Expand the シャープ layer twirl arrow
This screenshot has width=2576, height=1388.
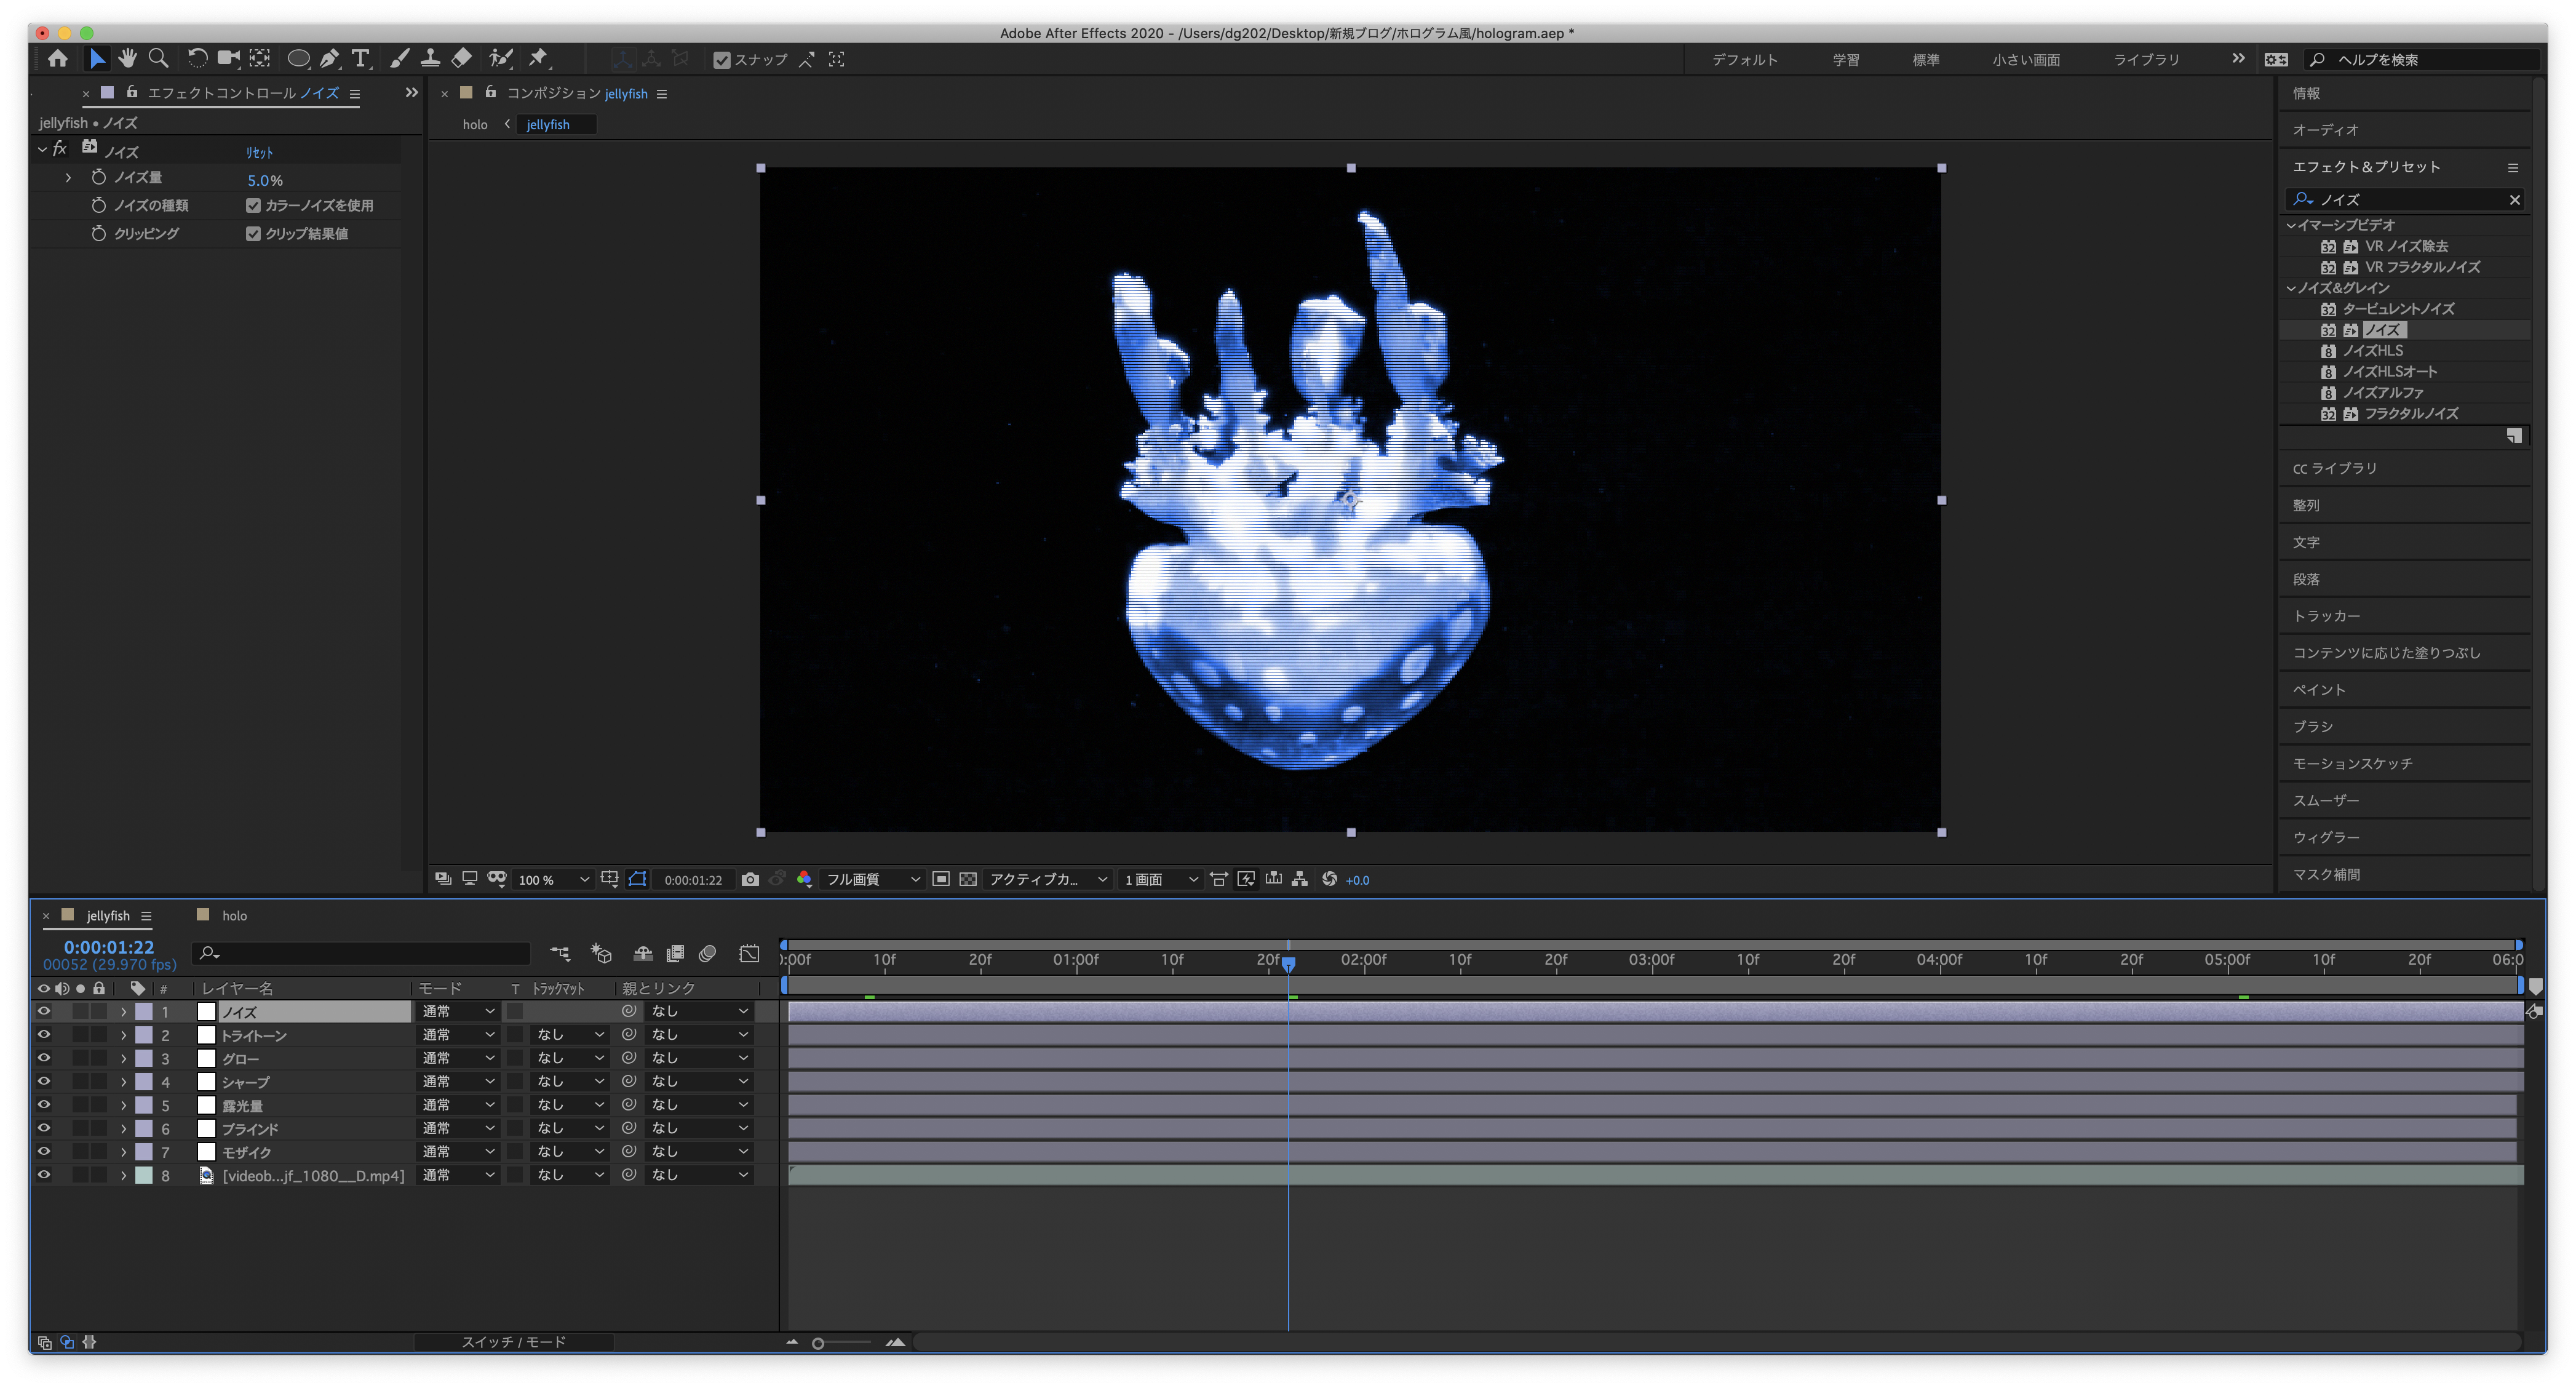point(123,1082)
